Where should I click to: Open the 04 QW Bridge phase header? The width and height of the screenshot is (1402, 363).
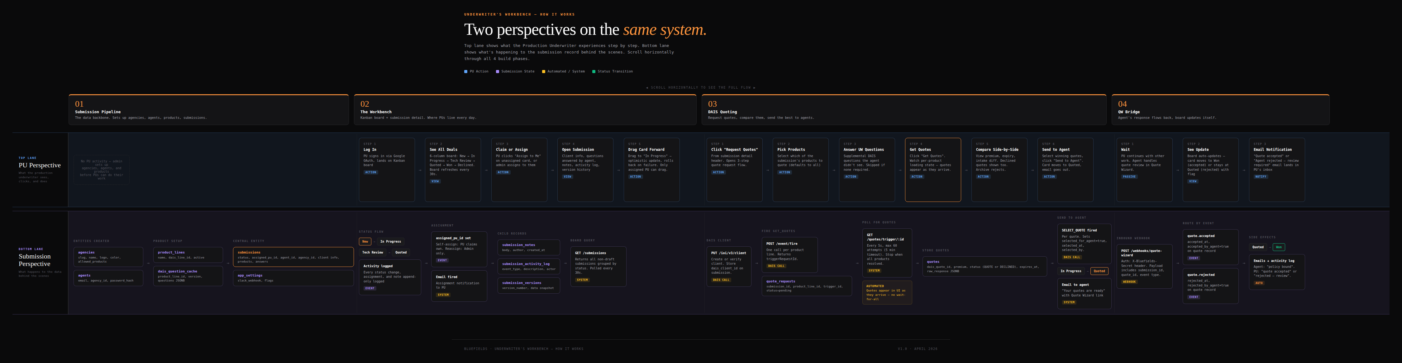click(1220, 110)
